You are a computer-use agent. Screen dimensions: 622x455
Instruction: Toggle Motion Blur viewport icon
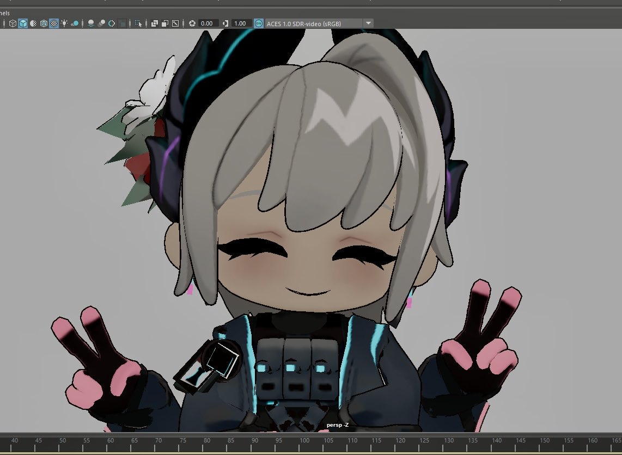tap(101, 23)
